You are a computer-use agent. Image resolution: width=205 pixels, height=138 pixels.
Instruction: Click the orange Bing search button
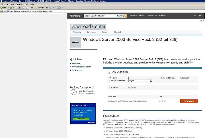(125, 16)
